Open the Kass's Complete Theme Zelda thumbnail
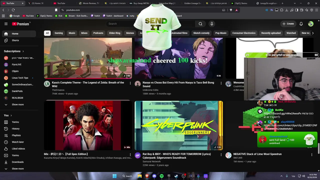320x180 pixels. click(x=88, y=58)
